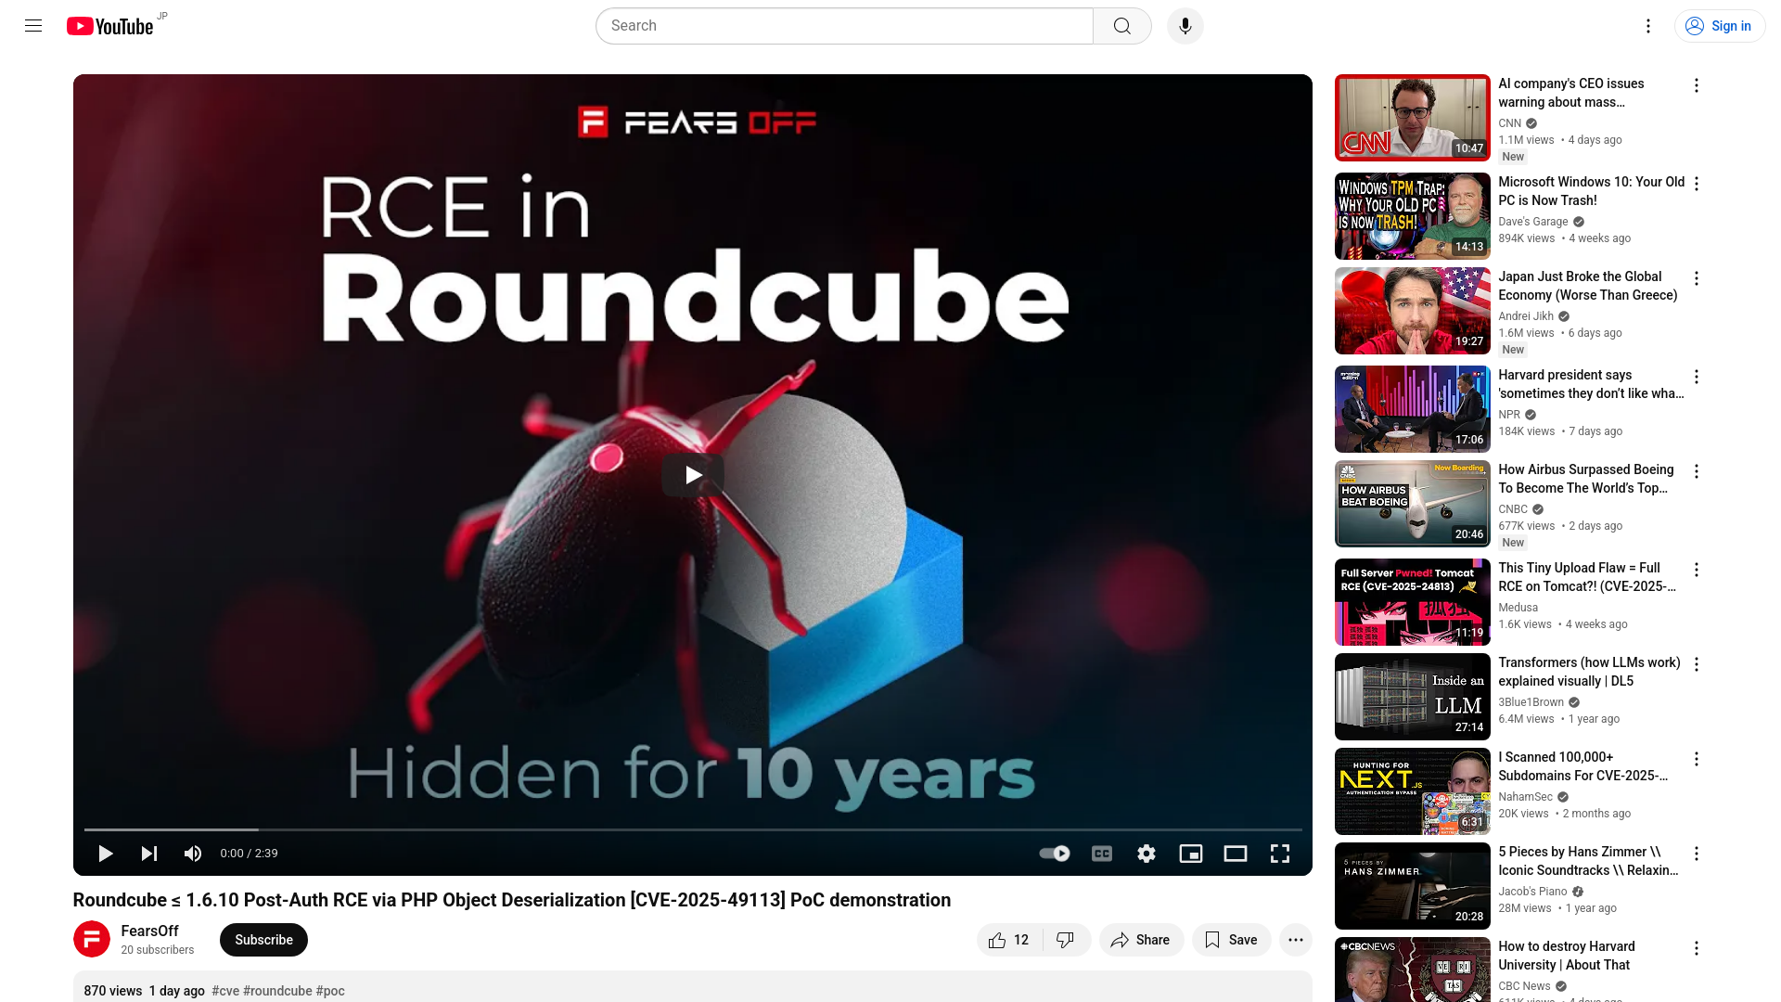Open options for CNN AI CEO video
The height and width of the screenshot is (1002, 1781).
pyautogui.click(x=1697, y=85)
